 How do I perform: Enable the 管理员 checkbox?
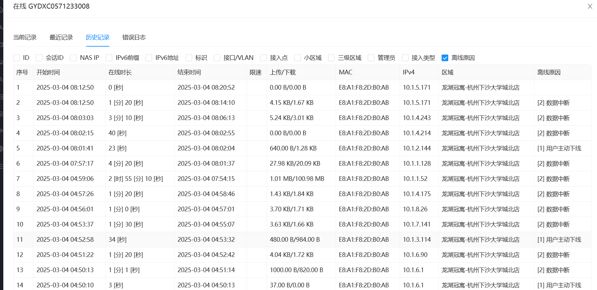click(371, 58)
